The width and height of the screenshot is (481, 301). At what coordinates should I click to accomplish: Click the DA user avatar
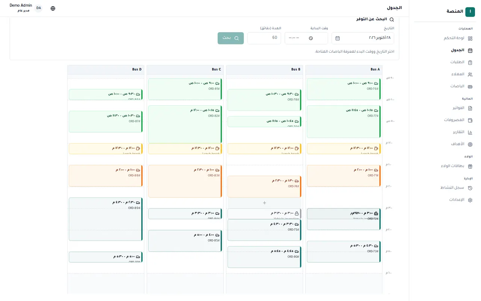tap(39, 8)
